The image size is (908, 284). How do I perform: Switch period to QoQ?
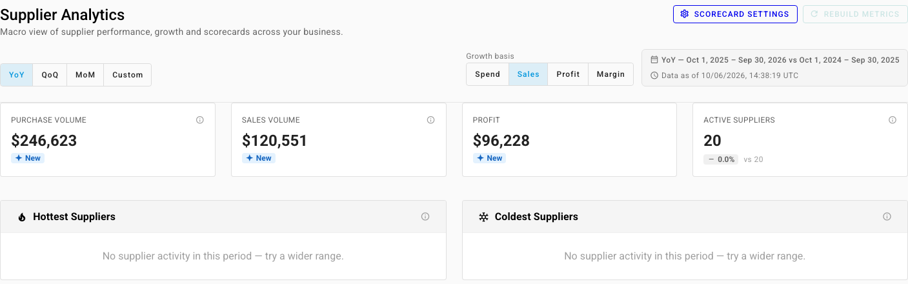(x=50, y=75)
